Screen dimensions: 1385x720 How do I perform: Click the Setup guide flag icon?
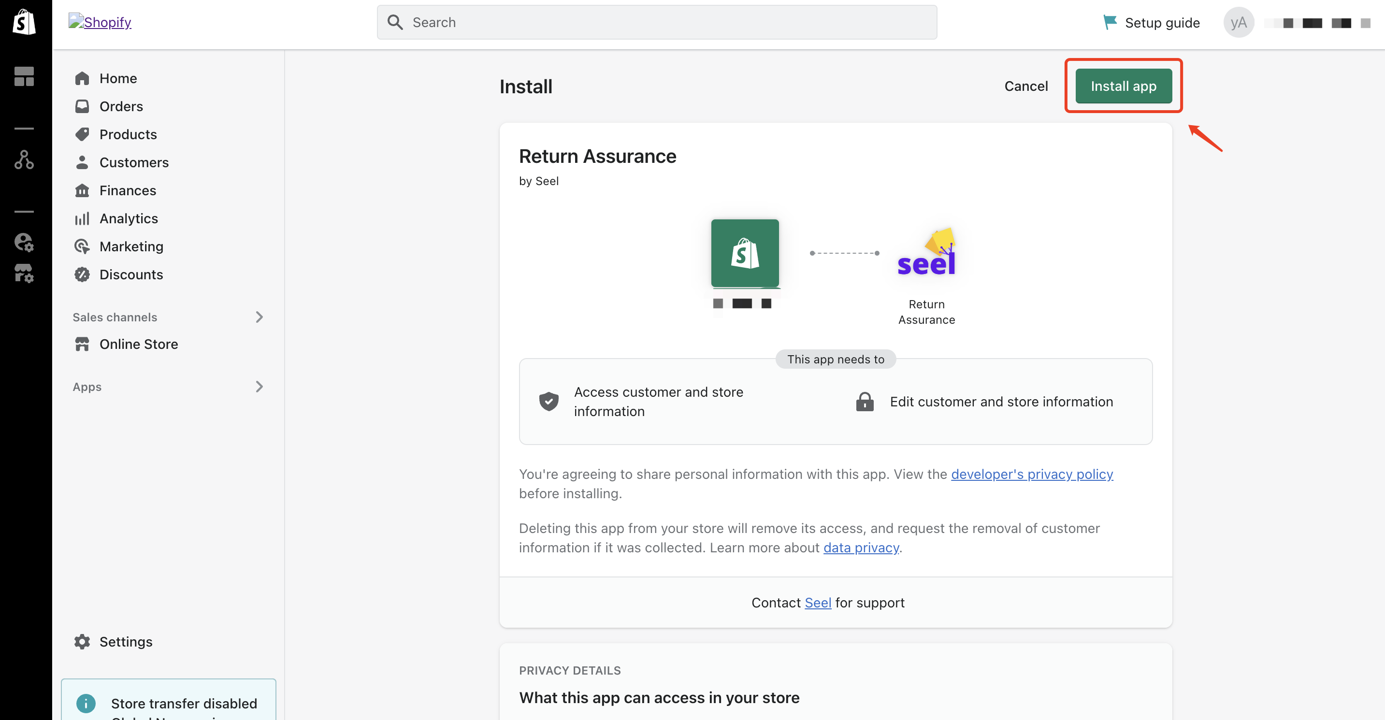[x=1109, y=22]
